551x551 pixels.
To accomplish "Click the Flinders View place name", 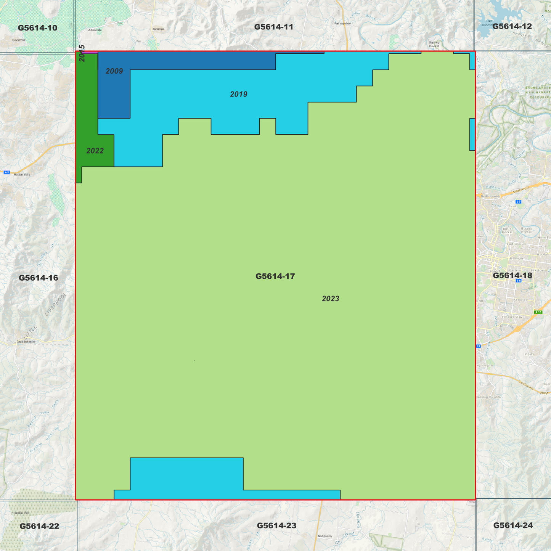I will point(512,317).
